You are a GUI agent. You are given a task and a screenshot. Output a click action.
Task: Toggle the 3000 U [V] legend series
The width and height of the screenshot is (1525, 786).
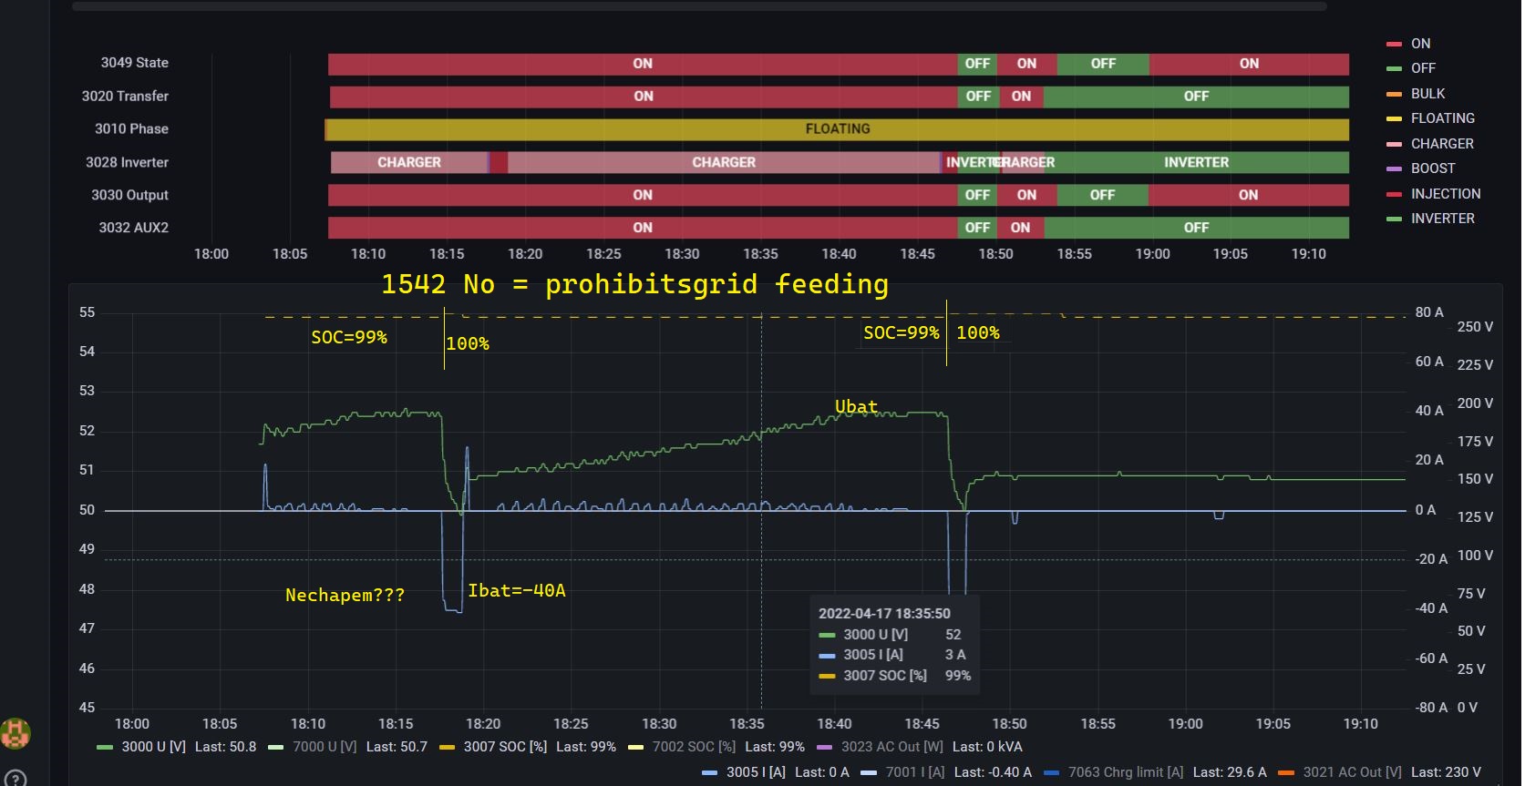coord(153,747)
